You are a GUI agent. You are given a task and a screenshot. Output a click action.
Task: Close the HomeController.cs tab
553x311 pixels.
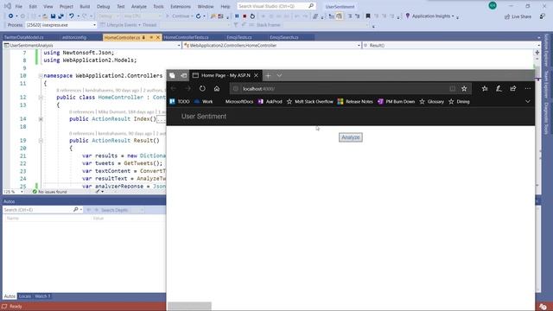point(157,37)
